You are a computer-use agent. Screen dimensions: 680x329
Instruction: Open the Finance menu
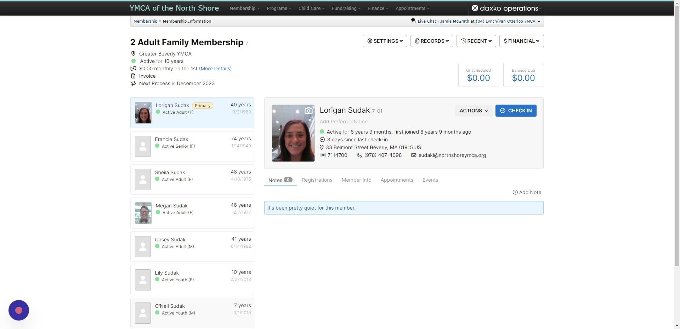coord(378,8)
